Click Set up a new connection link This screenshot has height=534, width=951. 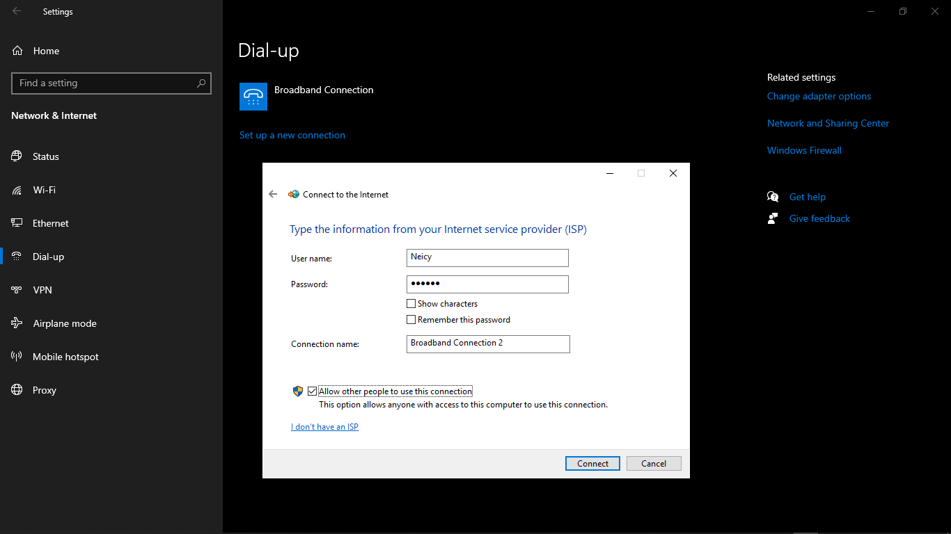coord(292,135)
